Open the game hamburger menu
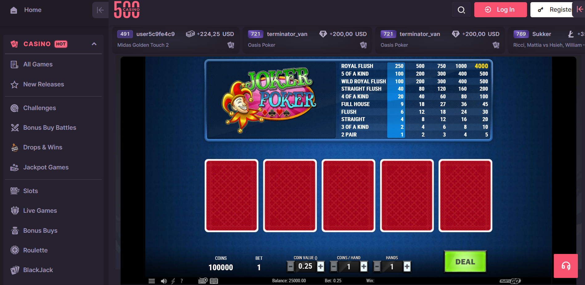The height and width of the screenshot is (285, 585). (151, 281)
